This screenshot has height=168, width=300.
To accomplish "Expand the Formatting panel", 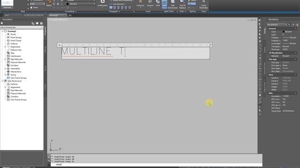I will pos(71,11).
